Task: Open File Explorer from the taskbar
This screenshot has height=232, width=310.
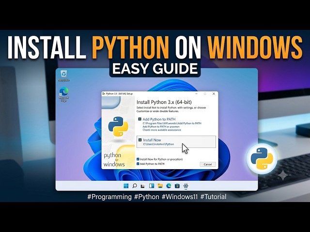Action: click(160, 186)
